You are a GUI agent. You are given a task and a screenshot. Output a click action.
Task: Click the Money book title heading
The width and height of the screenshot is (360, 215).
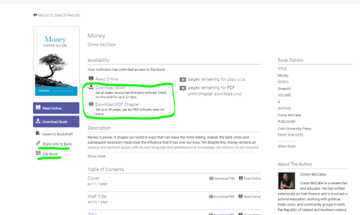[96, 36]
